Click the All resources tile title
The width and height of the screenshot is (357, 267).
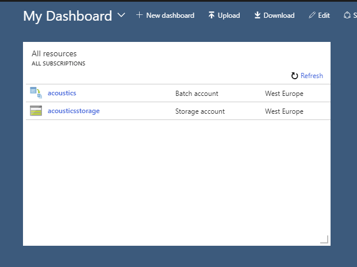point(54,53)
